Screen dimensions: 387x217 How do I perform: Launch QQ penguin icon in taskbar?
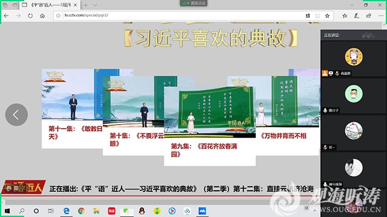pyautogui.click(x=142, y=211)
